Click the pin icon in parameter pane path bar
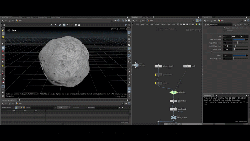The image size is (250, 141). click(x=245, y=20)
